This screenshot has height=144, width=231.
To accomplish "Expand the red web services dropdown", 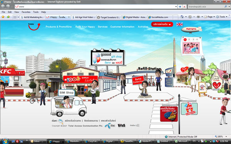I will coord(162,24).
